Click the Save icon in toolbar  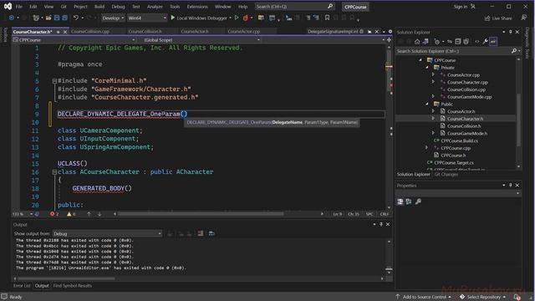click(57, 18)
